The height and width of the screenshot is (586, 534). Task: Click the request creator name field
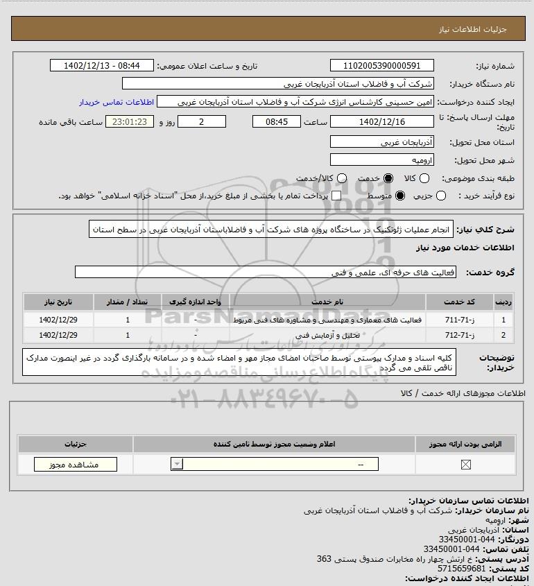click(295, 102)
